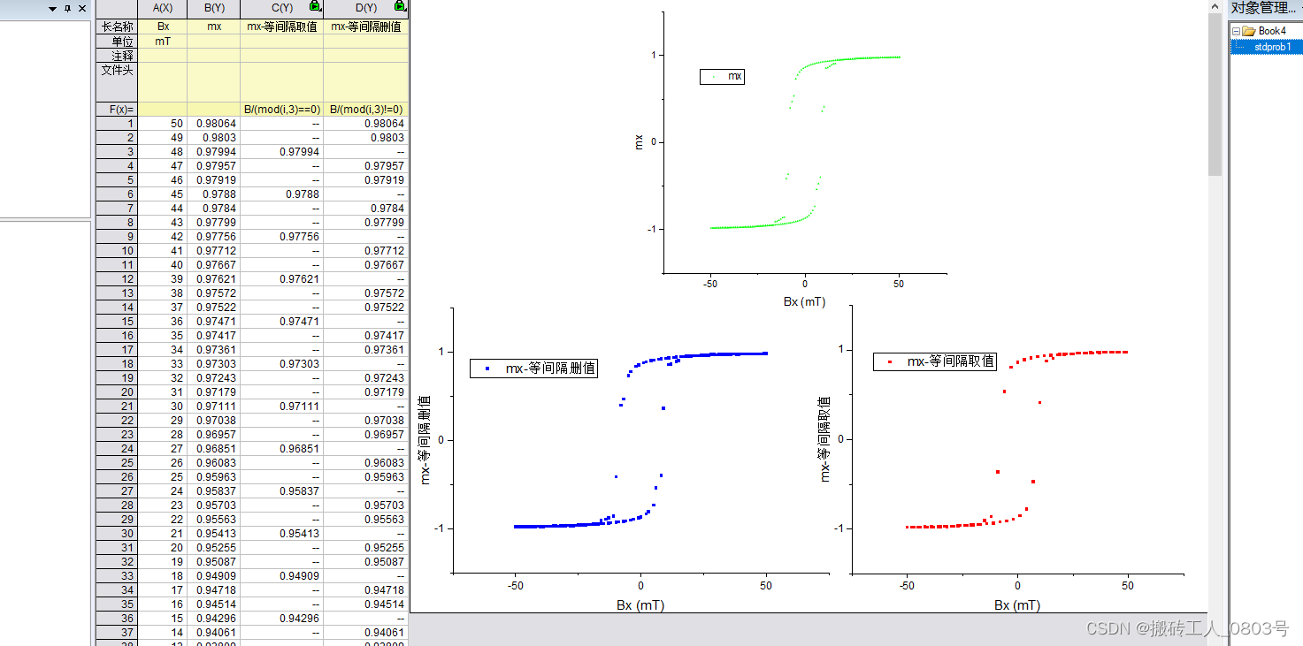Image resolution: width=1303 pixels, height=646 pixels.
Task: Click the Y-axis title of the blue graph
Action: (x=426, y=440)
